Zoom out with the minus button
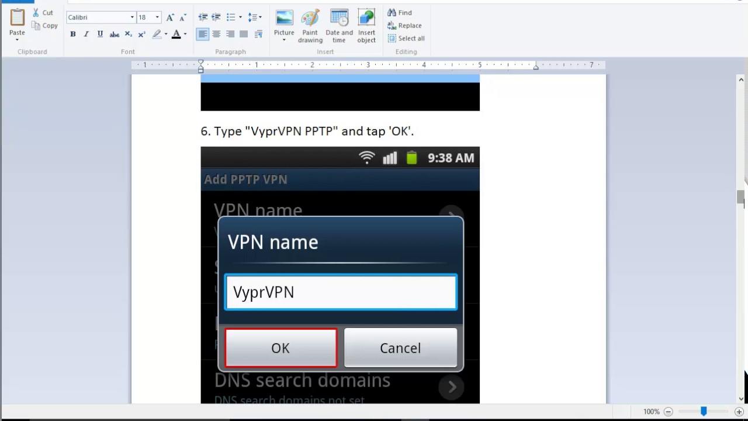 [668, 412]
